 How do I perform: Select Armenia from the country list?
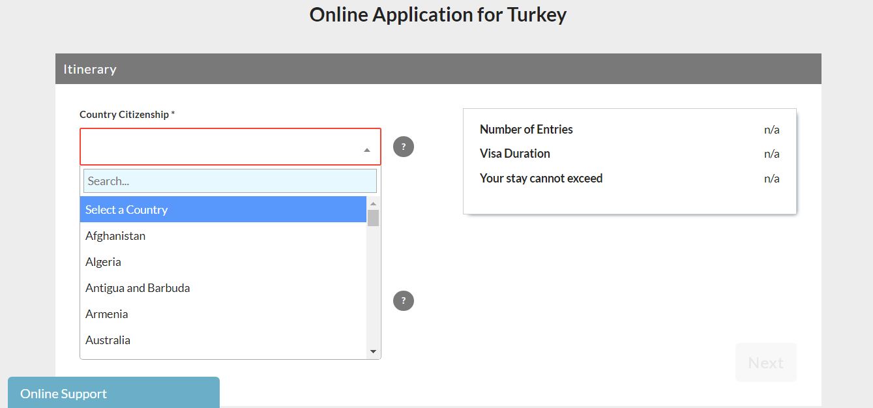[224, 313]
